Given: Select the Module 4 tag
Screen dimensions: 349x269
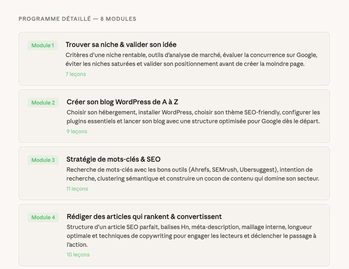Looking at the screenshot, I should (43, 217).
